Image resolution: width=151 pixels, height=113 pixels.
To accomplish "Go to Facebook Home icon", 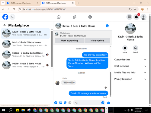I will pyautogui.click(x=59, y=17).
